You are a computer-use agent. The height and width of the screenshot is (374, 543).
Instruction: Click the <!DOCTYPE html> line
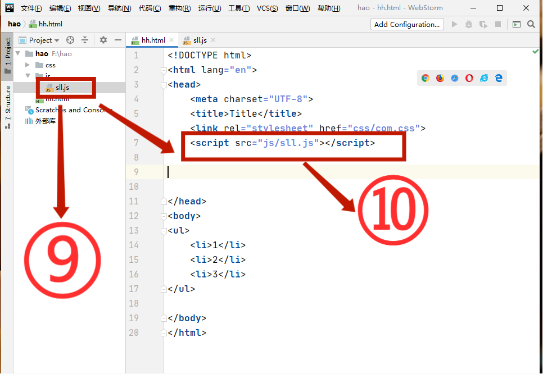coord(210,56)
